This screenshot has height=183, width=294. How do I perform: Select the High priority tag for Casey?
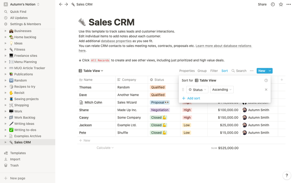click(187, 117)
